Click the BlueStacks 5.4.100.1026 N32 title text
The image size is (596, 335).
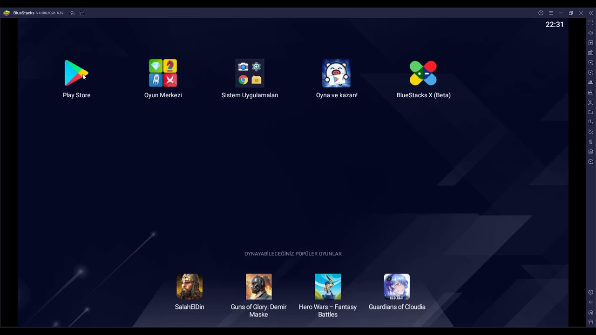point(38,13)
